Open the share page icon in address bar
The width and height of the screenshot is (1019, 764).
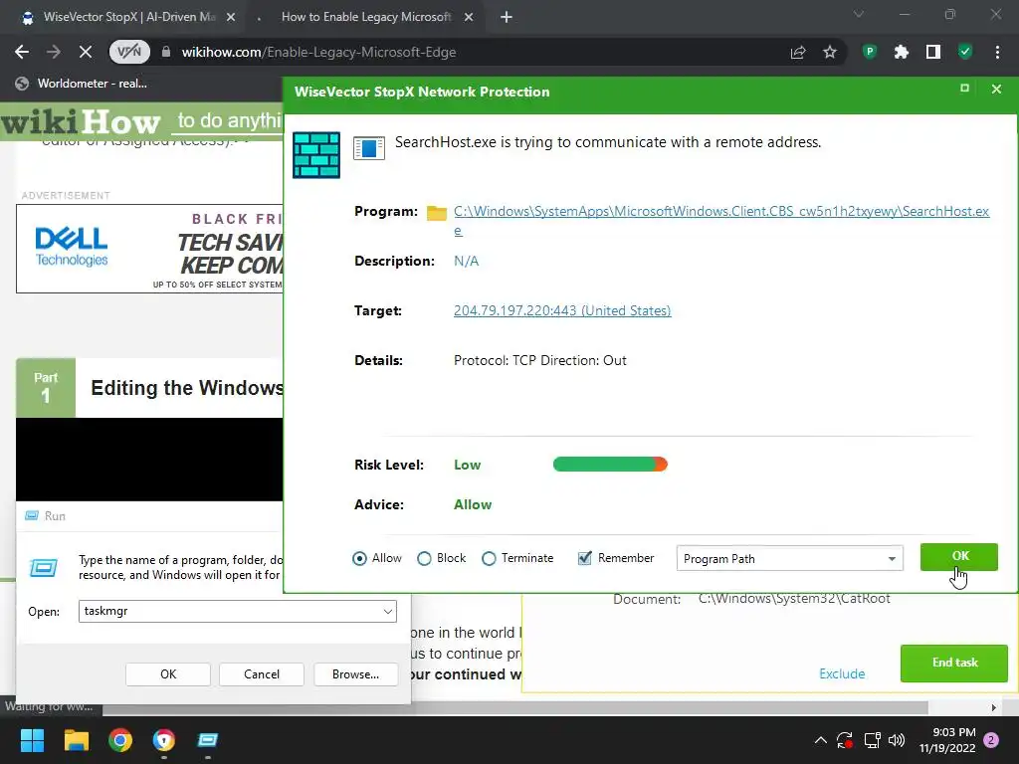(798, 52)
